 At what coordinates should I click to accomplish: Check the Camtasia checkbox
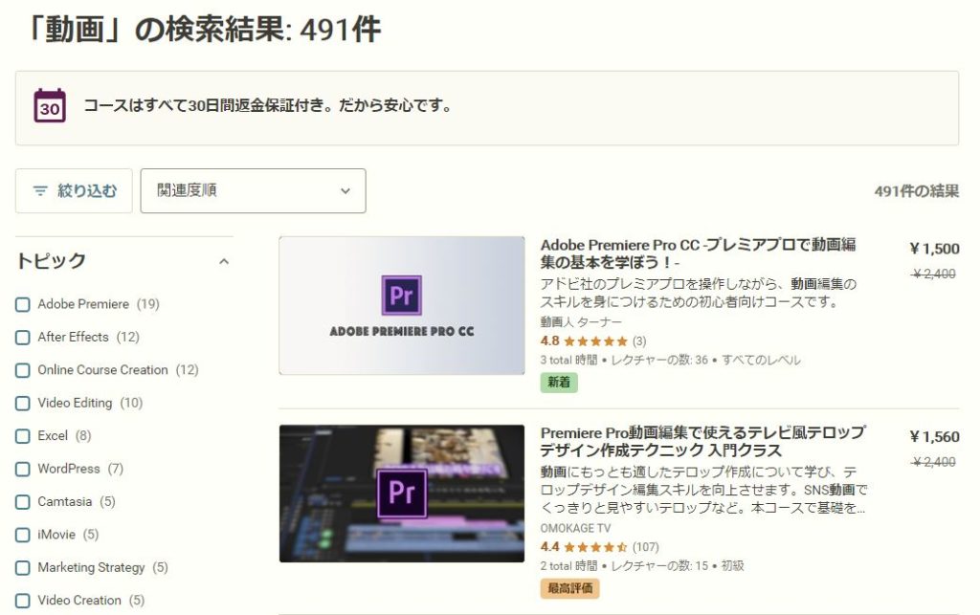pyautogui.click(x=23, y=502)
